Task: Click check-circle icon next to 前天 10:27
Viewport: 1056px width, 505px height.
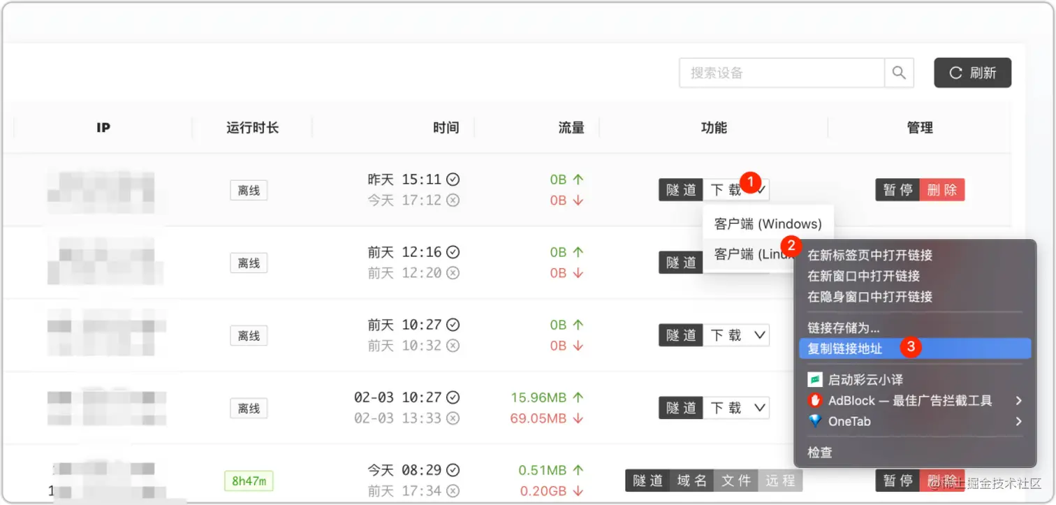Action: (x=453, y=325)
